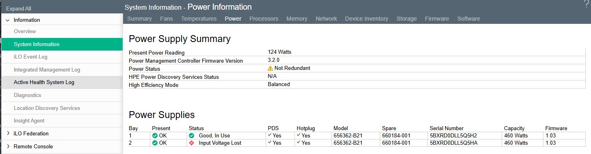Click the red icon beside Input Voltage Lost
This screenshot has width=591, height=154.
(192, 143)
